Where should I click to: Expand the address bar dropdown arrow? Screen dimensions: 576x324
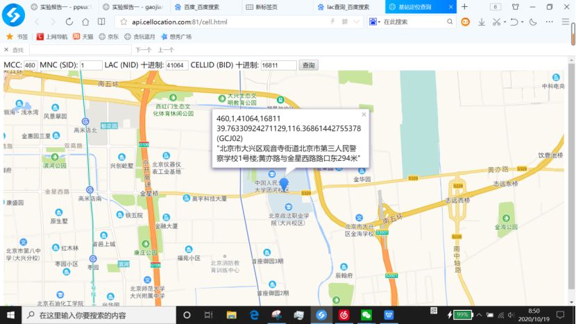(356, 22)
